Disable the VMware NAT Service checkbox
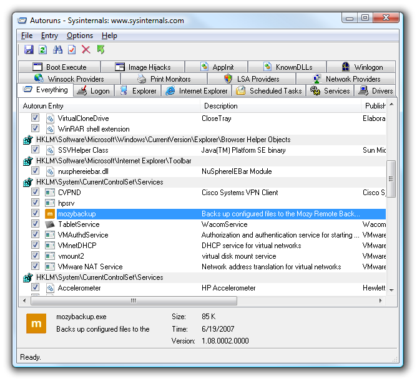The image size is (417, 384). [x=36, y=267]
